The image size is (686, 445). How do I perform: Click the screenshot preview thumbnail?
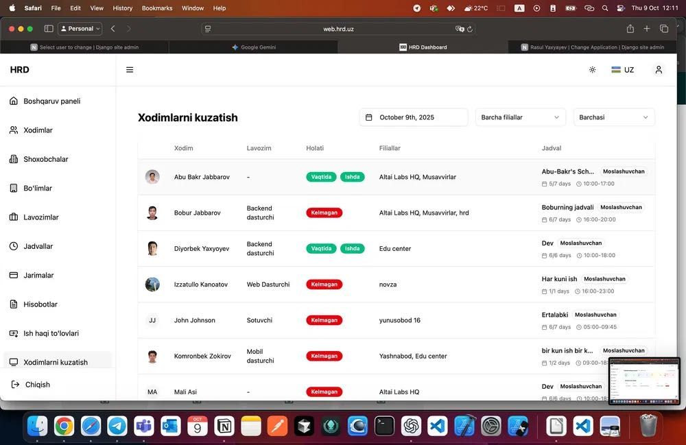(x=644, y=381)
